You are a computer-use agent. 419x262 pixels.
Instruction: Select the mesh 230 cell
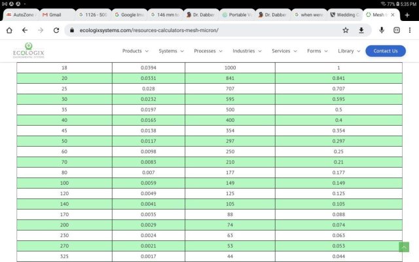click(64, 235)
